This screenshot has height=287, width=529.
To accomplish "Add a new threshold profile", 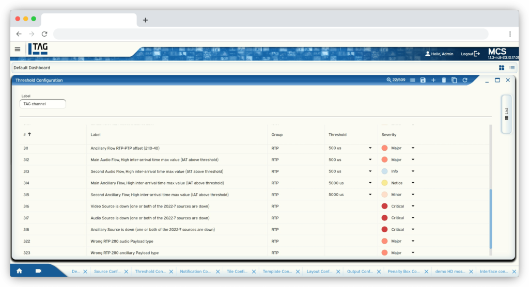I will (433, 80).
